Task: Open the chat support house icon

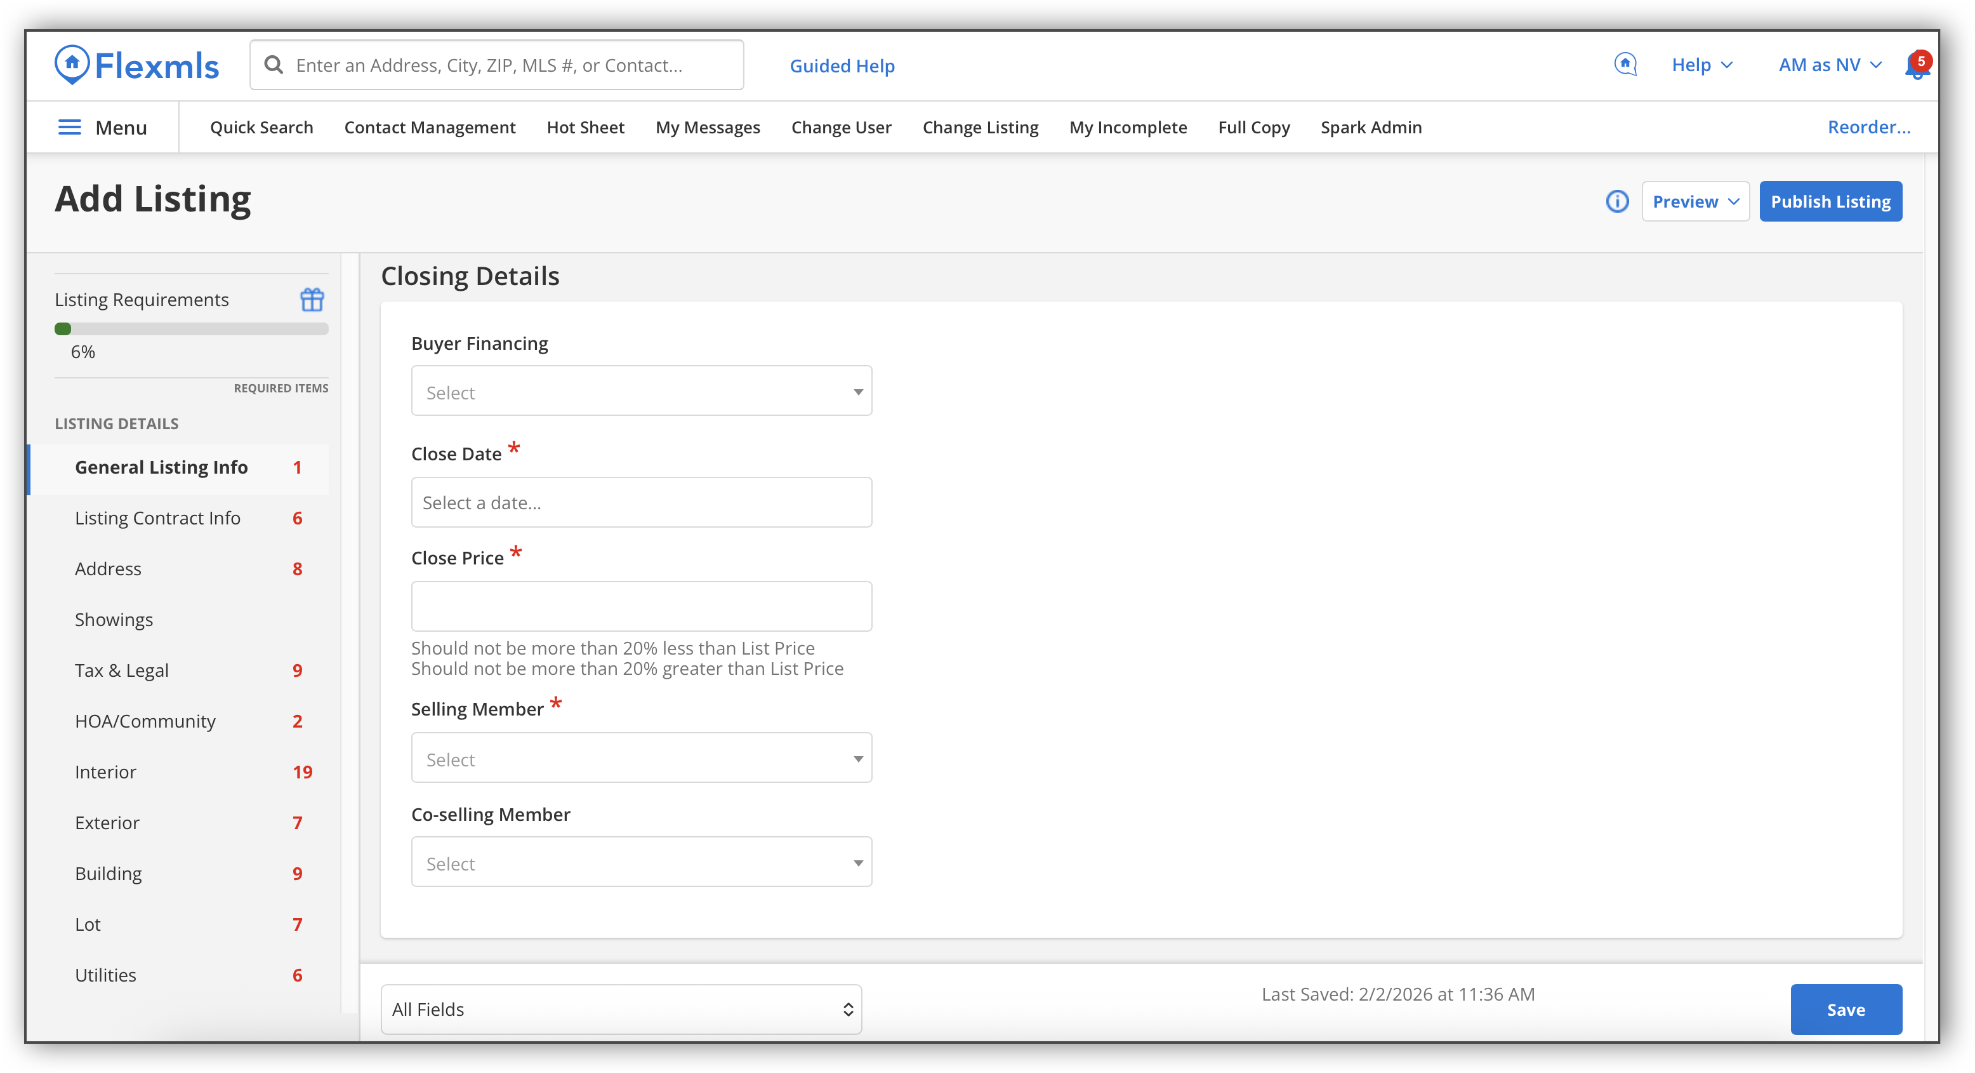Action: coord(1625,64)
